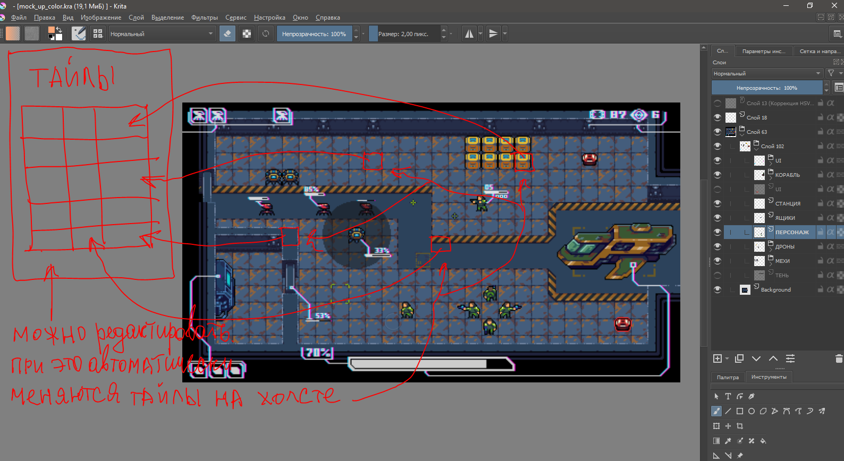Select the Freehand path tool

798,411
